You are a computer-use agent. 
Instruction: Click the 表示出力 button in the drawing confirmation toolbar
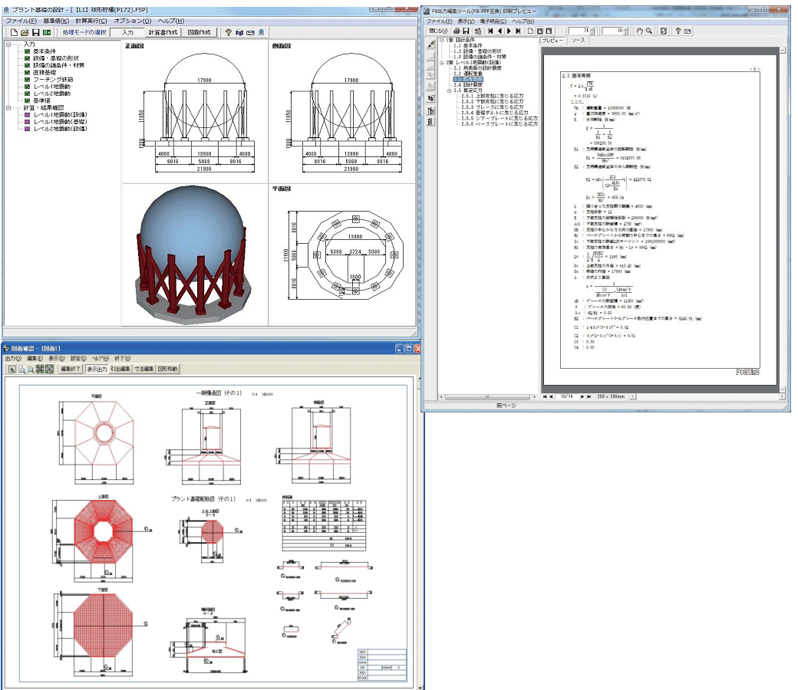(x=97, y=370)
